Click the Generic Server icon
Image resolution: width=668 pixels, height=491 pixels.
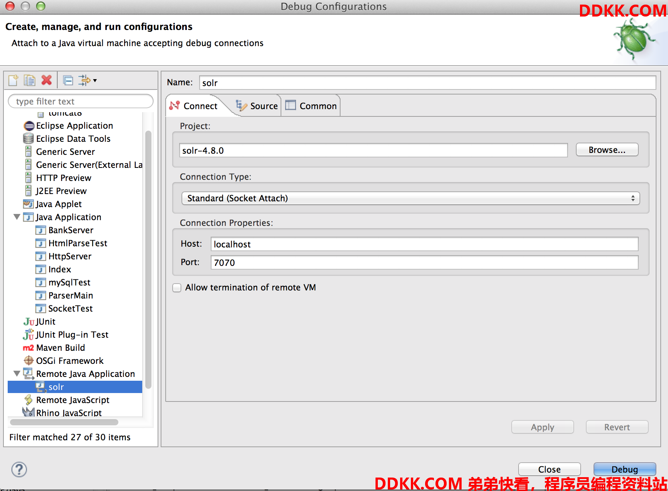tap(28, 152)
